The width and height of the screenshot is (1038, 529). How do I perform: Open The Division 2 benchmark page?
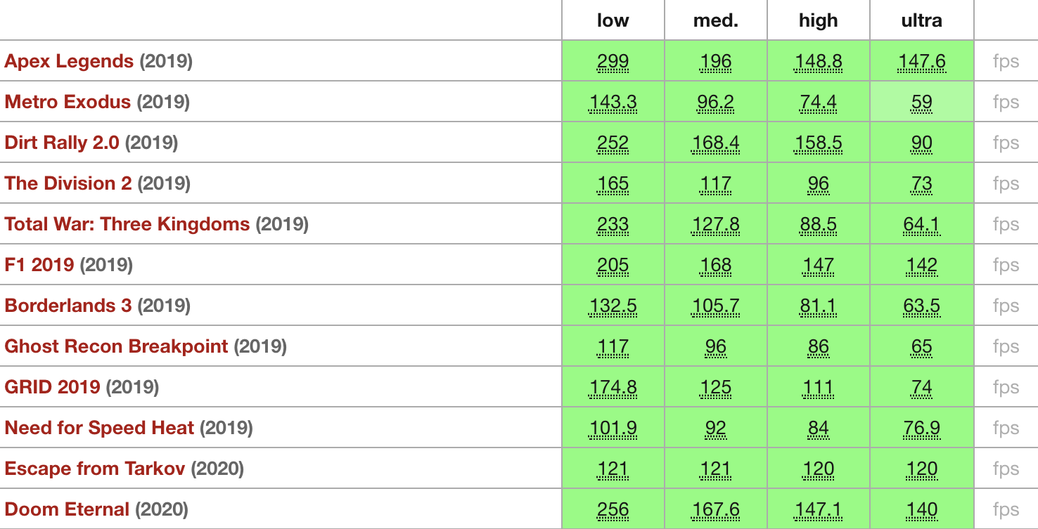point(68,183)
